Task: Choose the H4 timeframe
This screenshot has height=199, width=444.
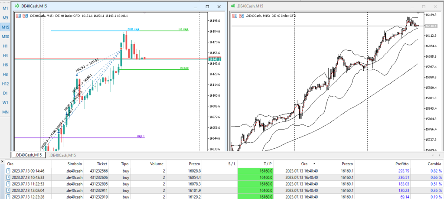Action: coord(5,55)
